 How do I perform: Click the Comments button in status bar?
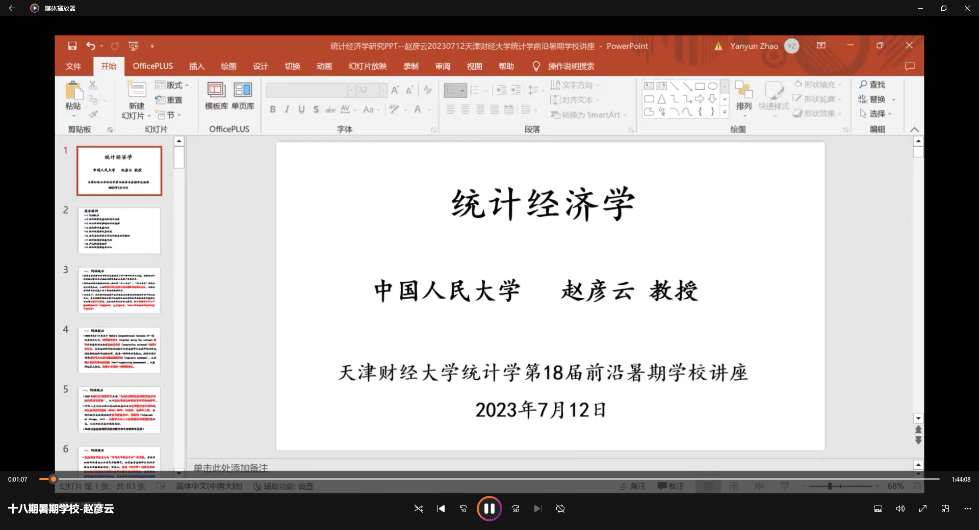coord(671,486)
